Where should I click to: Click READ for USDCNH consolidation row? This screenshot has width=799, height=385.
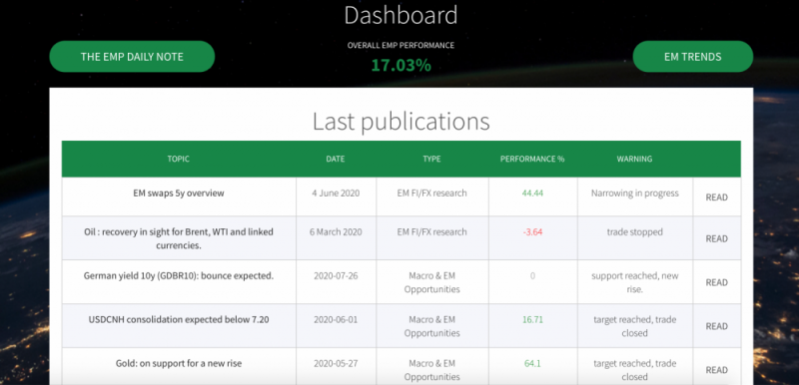tap(716, 326)
